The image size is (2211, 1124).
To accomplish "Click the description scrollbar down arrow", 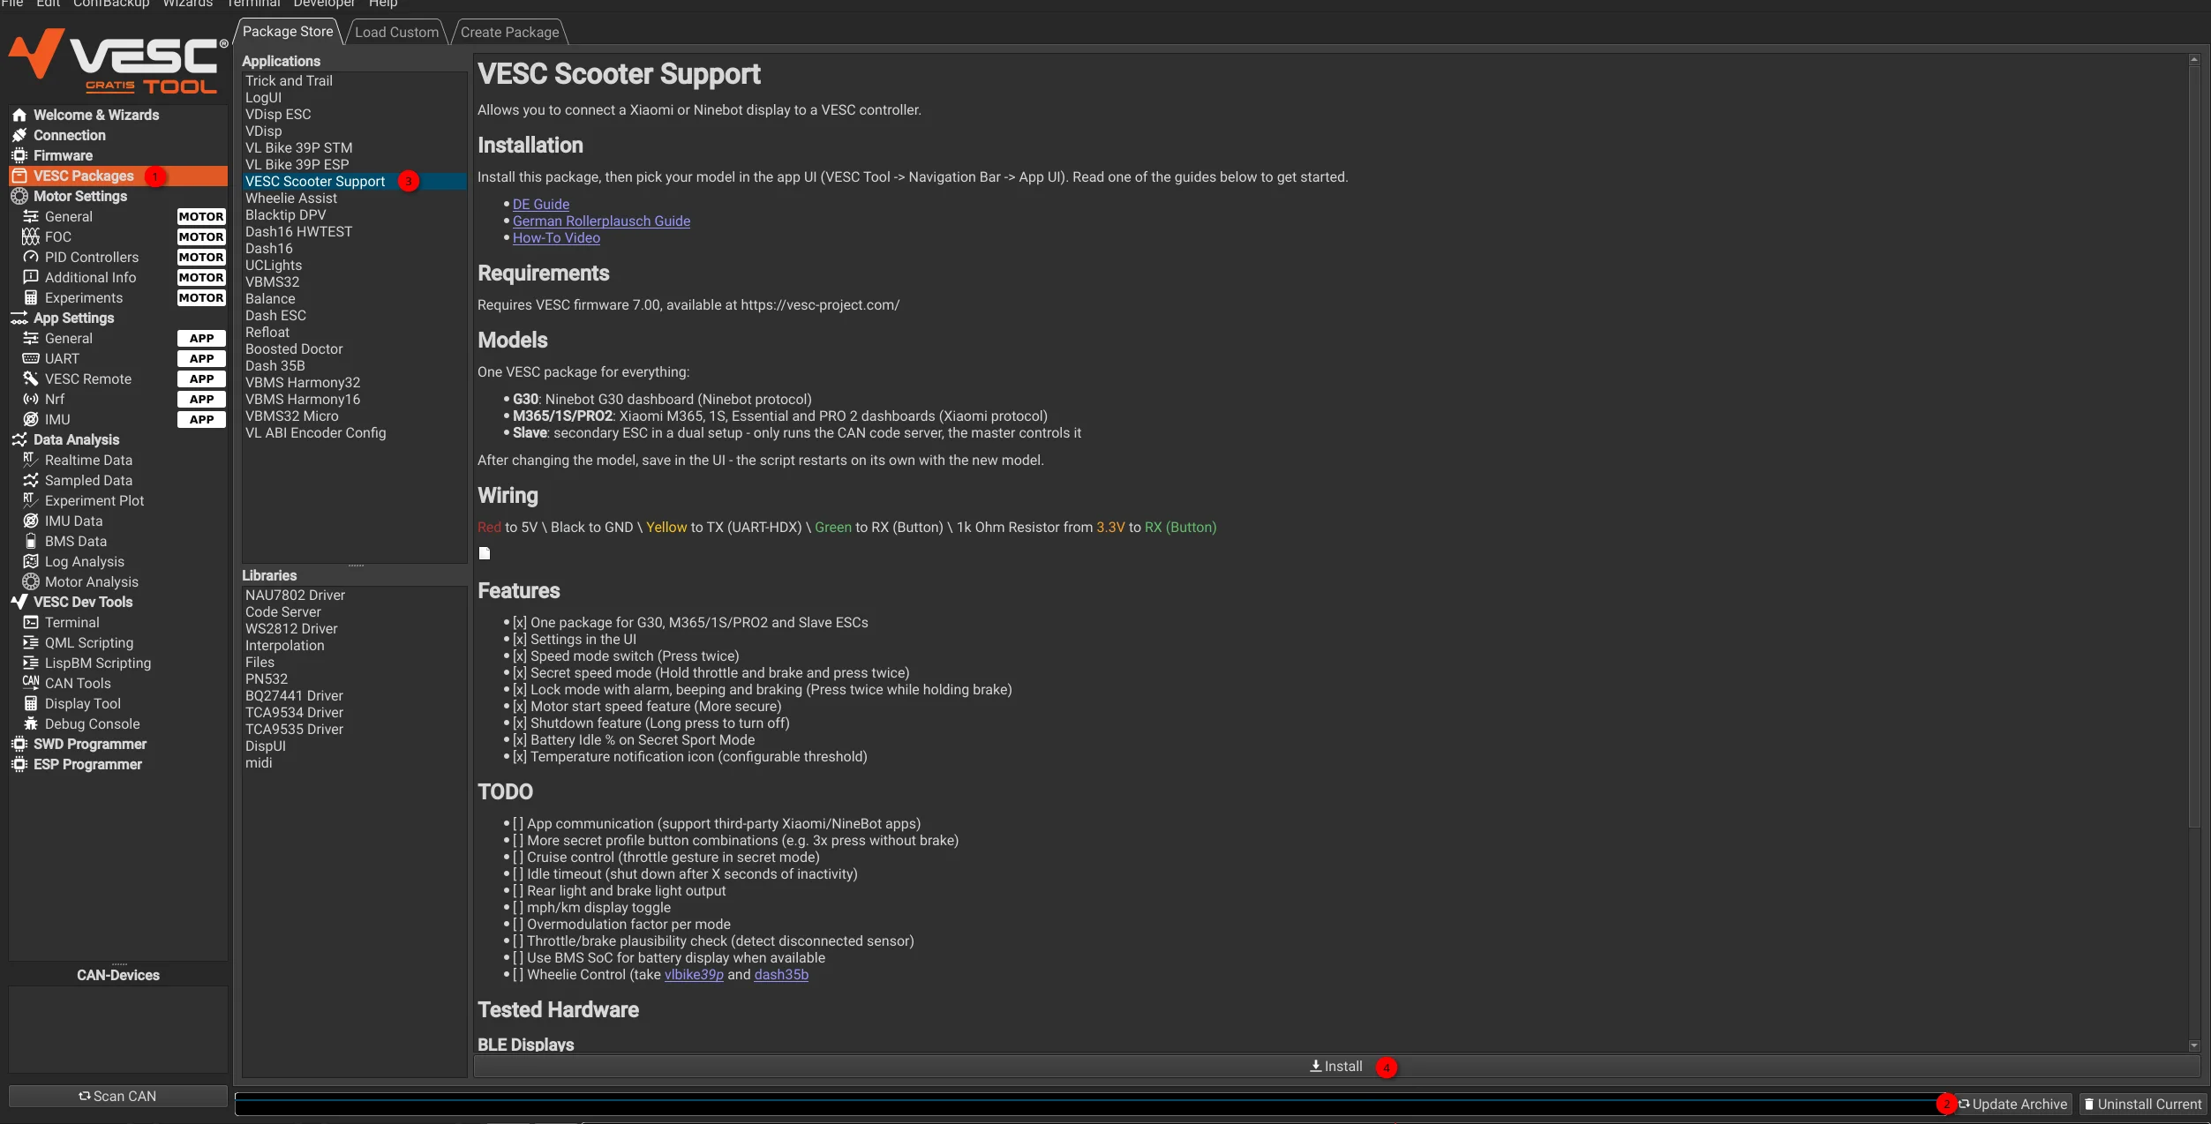I will (x=2194, y=1045).
